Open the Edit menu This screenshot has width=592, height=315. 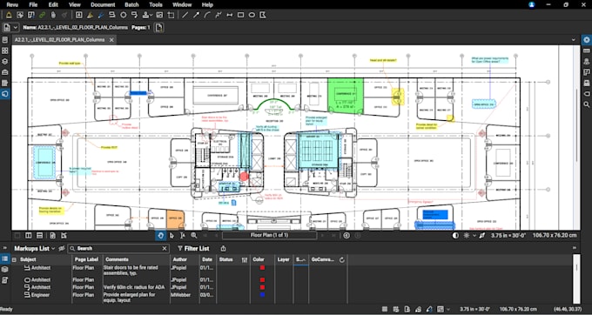(53, 5)
